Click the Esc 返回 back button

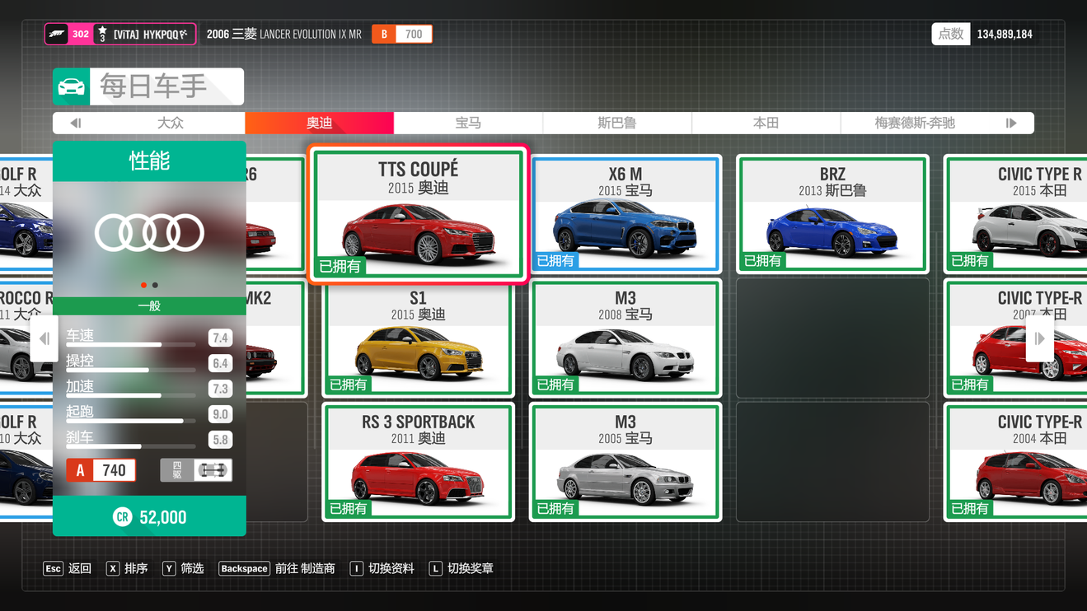point(68,568)
